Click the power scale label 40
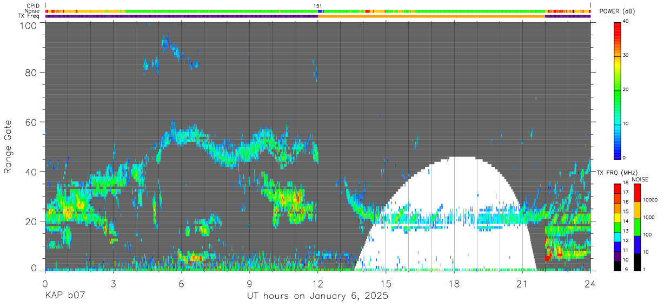The image size is (664, 307). tap(626, 22)
